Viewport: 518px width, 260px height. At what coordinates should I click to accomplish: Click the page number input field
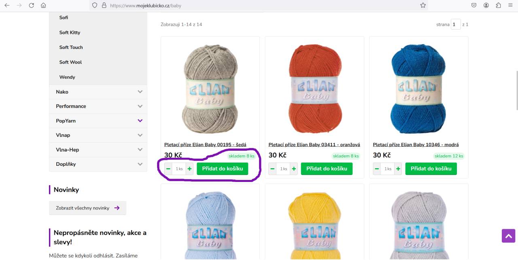tap(456, 24)
